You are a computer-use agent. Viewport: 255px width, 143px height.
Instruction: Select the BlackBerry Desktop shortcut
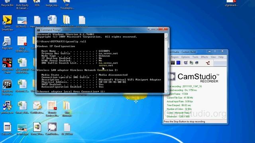[x=7, y=87]
